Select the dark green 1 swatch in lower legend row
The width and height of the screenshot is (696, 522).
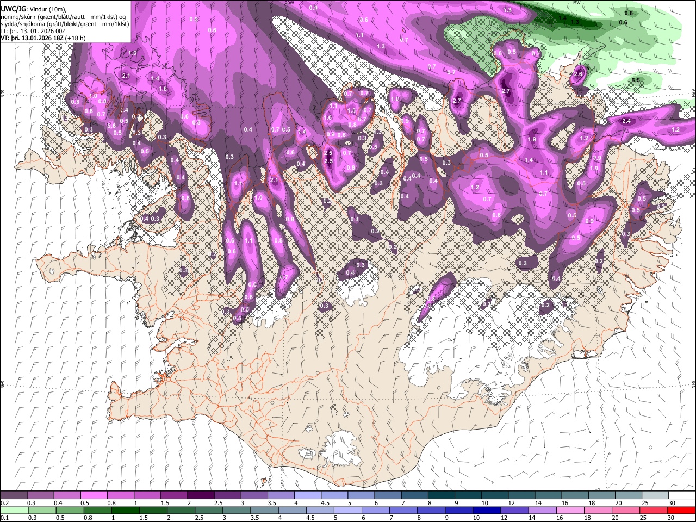(x=125, y=510)
